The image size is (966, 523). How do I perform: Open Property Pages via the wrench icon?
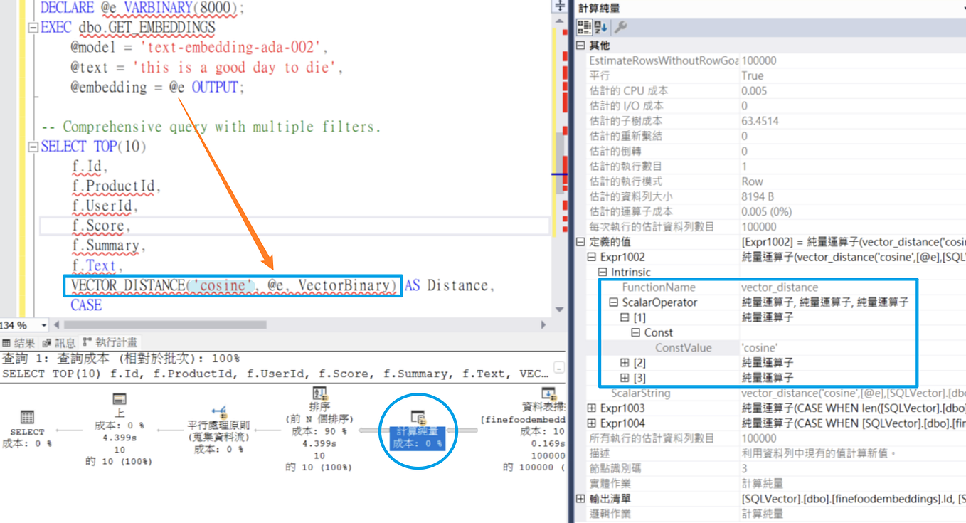[x=622, y=27]
